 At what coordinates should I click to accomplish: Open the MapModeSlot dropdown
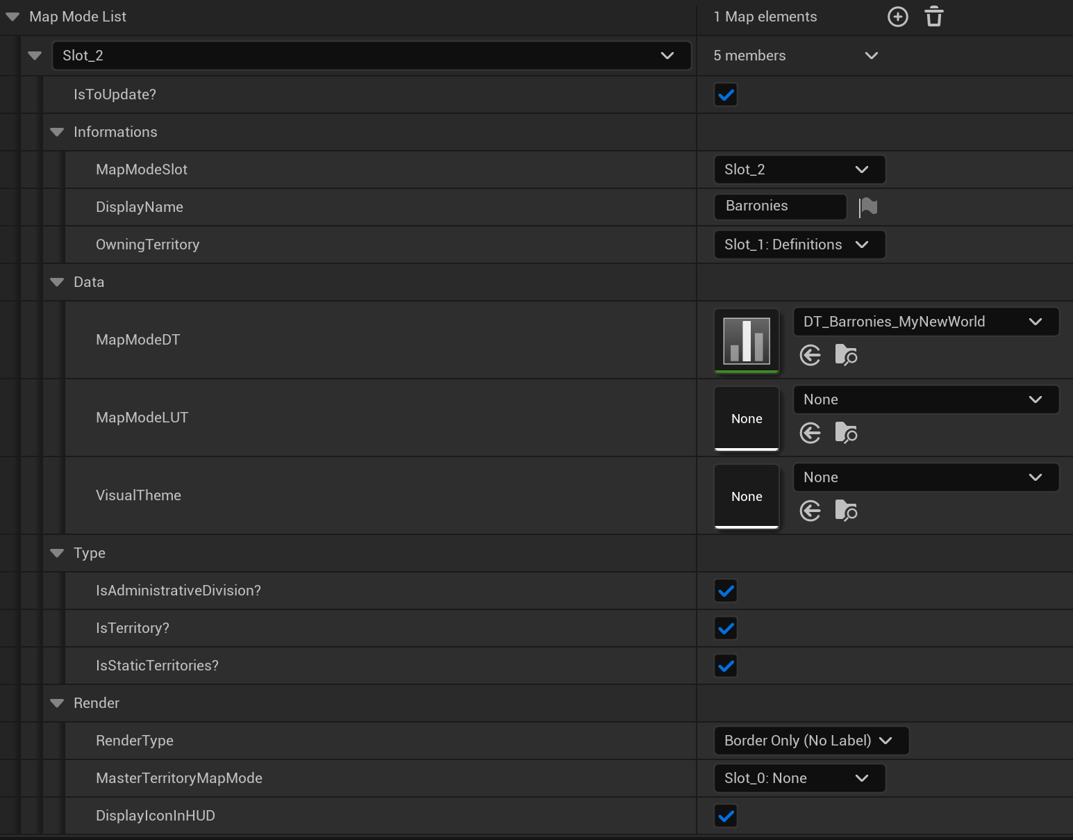799,170
